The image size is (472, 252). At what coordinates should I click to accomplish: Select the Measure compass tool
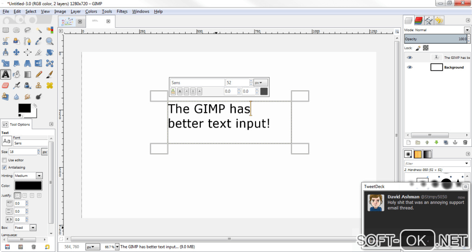[6, 52]
